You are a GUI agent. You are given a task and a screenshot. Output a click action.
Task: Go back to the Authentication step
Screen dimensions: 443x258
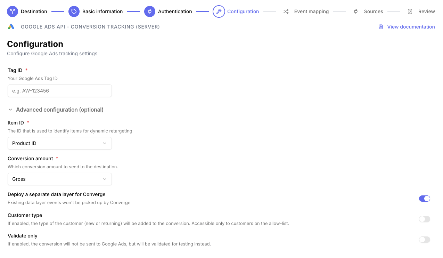175,11
